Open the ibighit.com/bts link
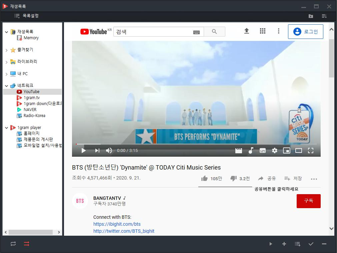 click(x=117, y=224)
